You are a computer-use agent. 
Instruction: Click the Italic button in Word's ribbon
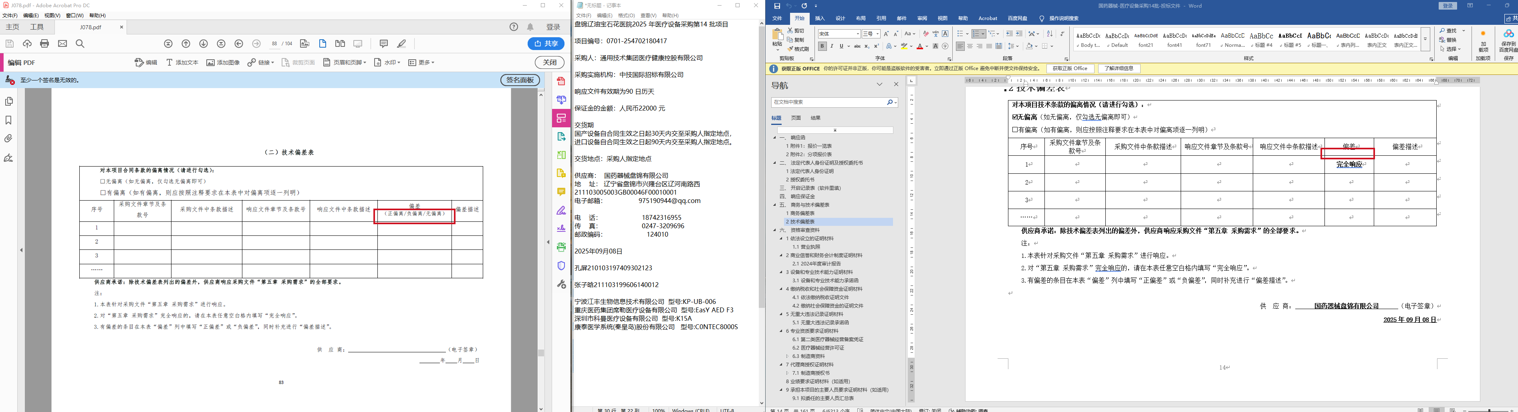[831, 46]
